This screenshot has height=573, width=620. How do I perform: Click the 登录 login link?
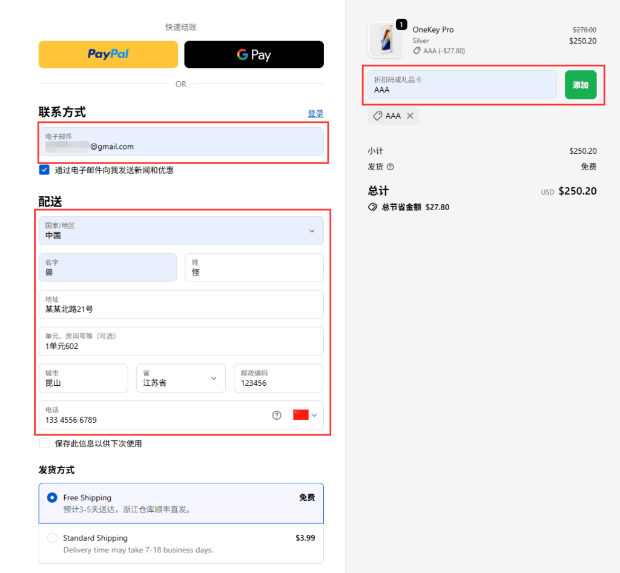pos(315,113)
